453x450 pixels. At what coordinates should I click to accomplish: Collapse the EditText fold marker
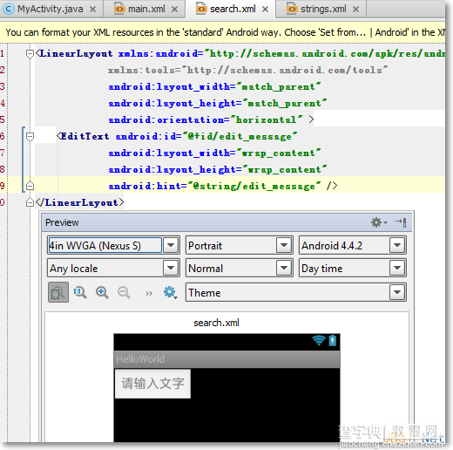pyautogui.click(x=30, y=136)
